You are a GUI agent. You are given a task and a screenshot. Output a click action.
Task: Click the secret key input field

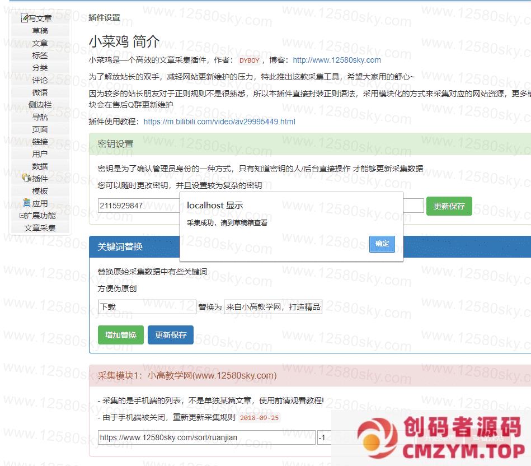[x=138, y=206]
